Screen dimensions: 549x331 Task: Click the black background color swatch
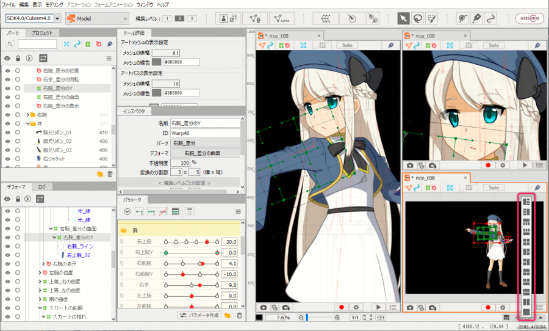259,318
